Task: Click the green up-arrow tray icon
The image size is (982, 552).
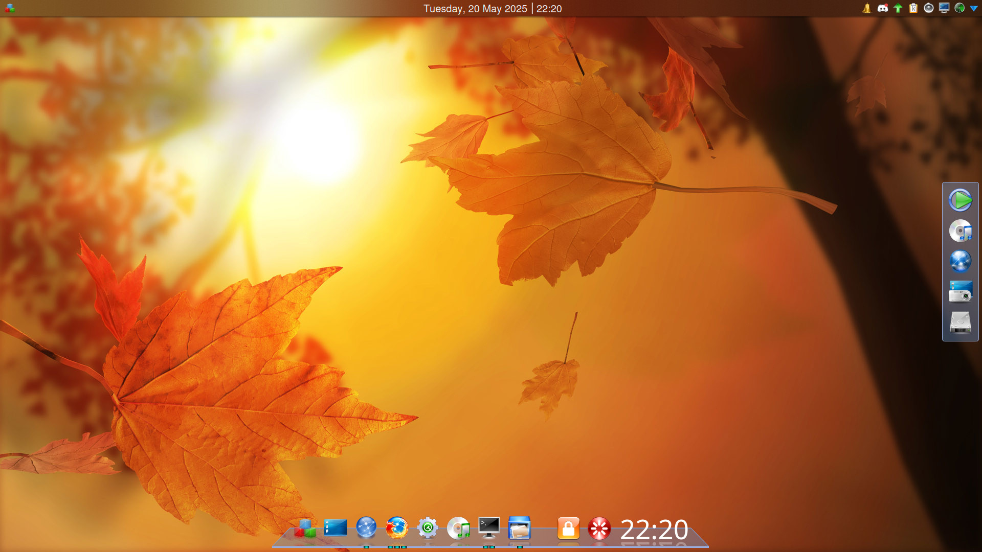Action: point(898,8)
